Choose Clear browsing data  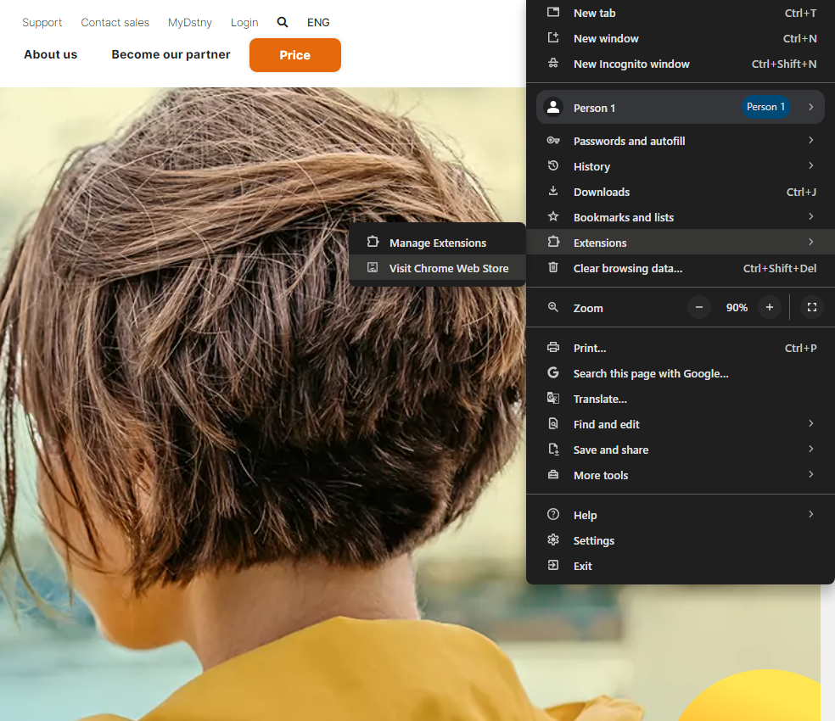tap(681, 268)
